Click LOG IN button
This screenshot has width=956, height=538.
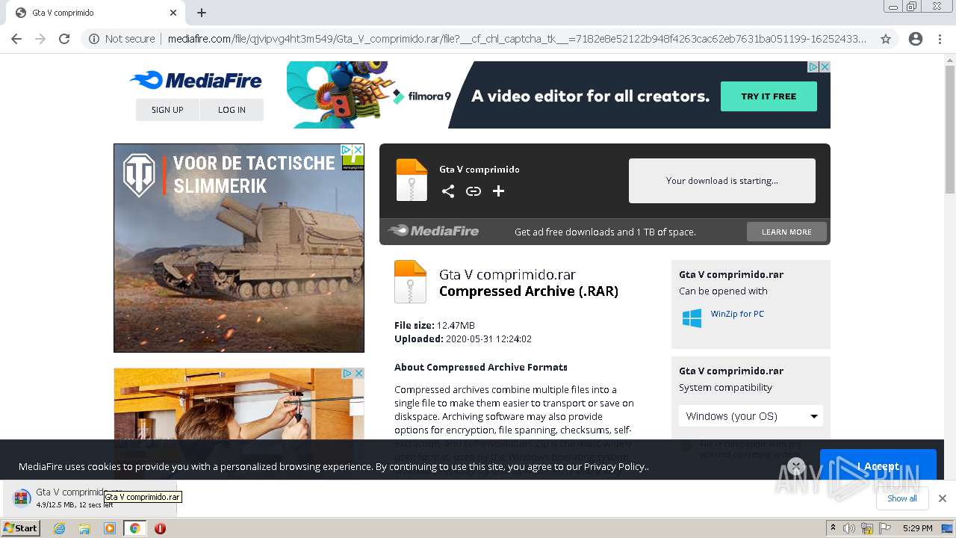pyautogui.click(x=232, y=110)
